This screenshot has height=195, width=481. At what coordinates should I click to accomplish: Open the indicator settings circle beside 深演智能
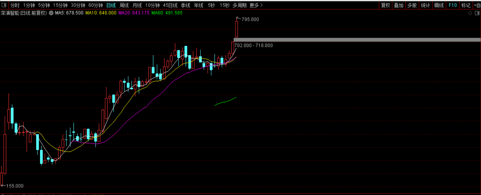pyautogui.click(x=51, y=13)
